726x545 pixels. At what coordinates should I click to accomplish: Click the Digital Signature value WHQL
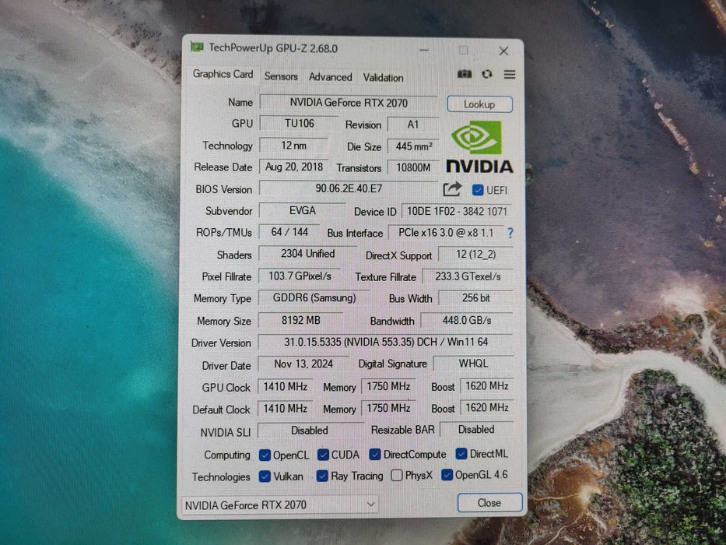click(x=473, y=364)
